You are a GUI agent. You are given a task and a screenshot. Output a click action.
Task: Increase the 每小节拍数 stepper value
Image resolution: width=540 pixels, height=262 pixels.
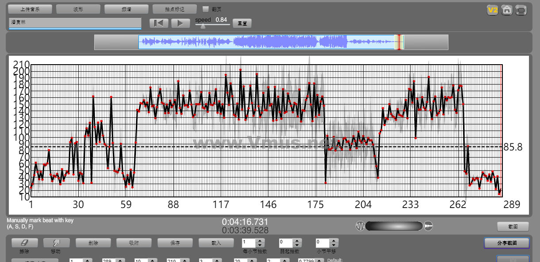pyautogui.click(x=260, y=241)
